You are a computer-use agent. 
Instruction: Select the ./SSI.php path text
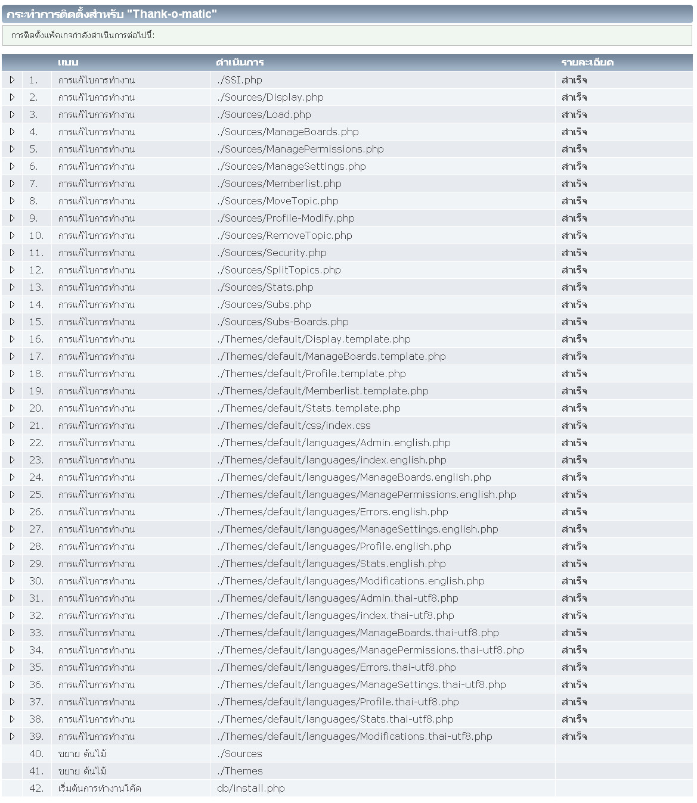click(240, 80)
